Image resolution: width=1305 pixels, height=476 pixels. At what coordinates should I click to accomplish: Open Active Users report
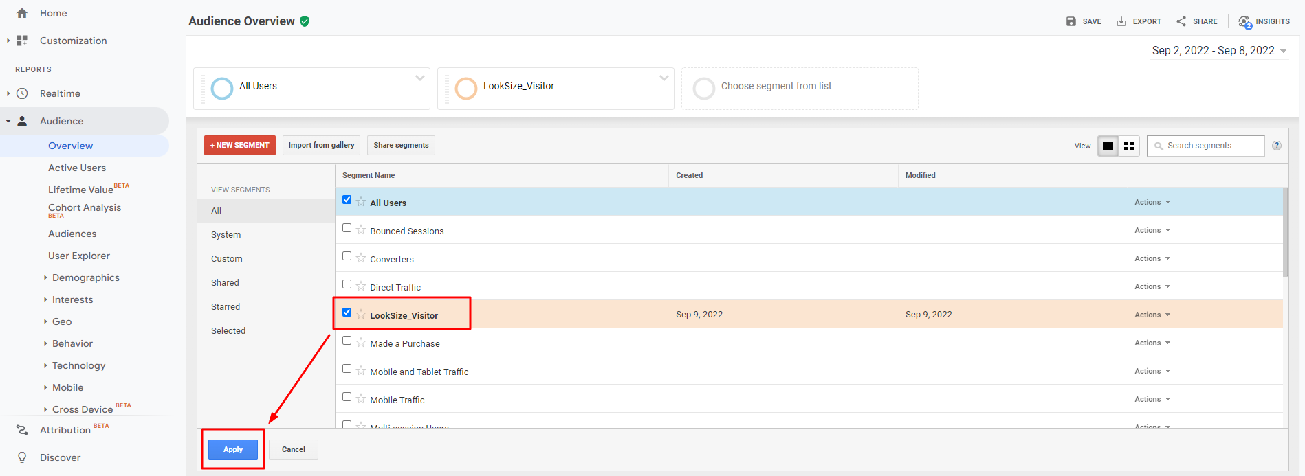(77, 168)
